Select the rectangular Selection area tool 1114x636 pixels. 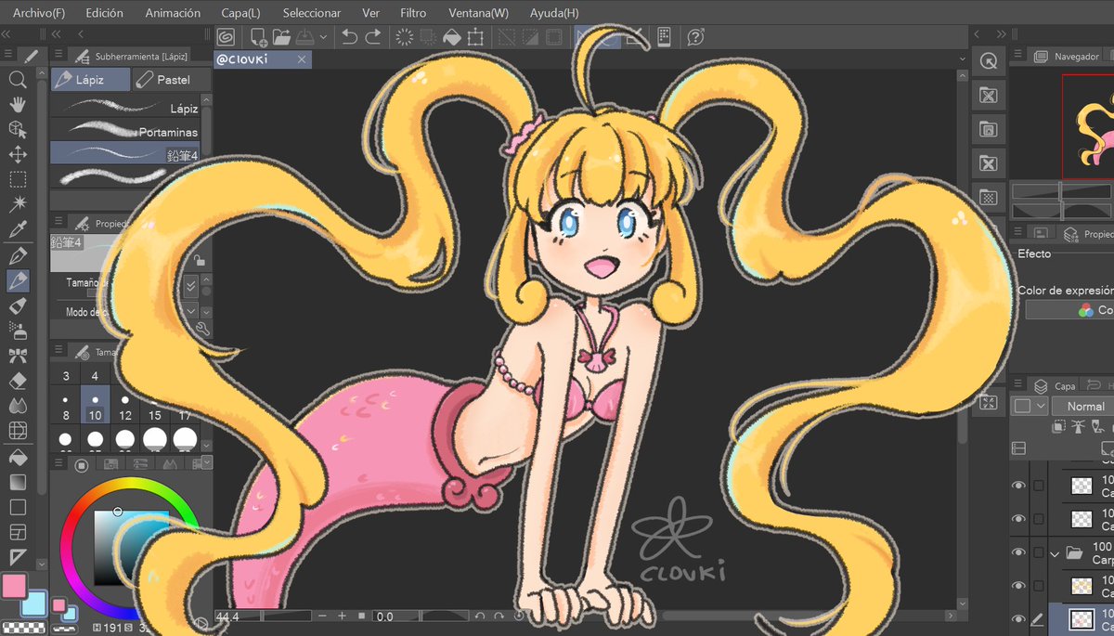(18, 180)
